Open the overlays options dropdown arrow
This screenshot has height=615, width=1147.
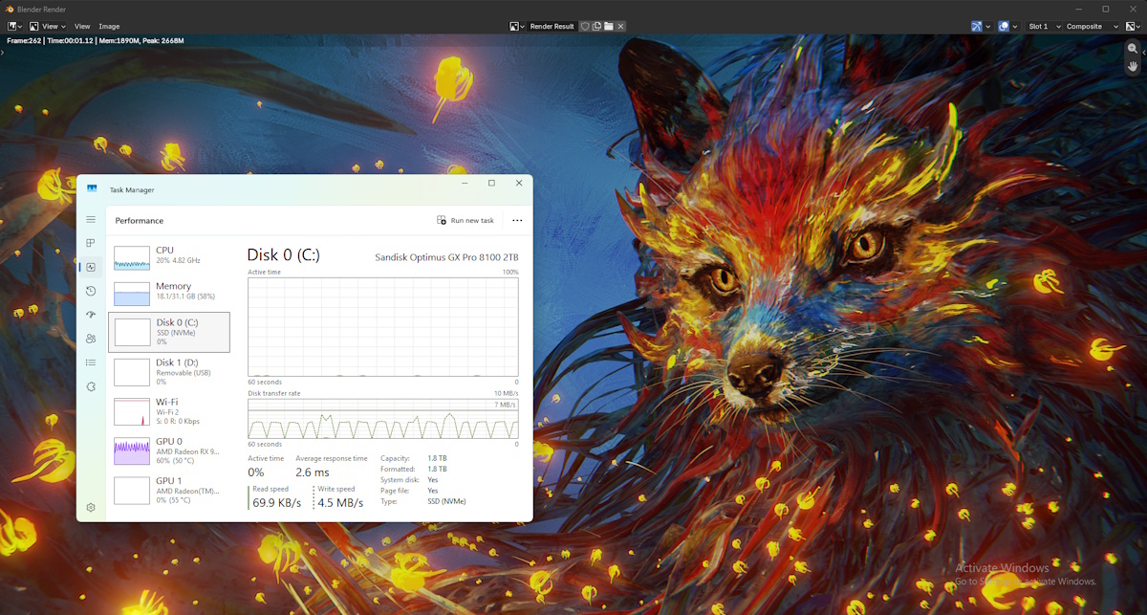coord(1015,26)
